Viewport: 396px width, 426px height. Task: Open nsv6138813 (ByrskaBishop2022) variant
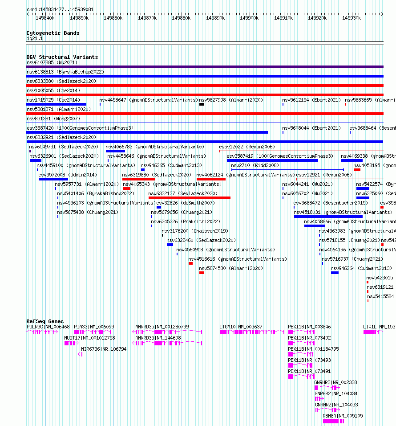[65, 72]
